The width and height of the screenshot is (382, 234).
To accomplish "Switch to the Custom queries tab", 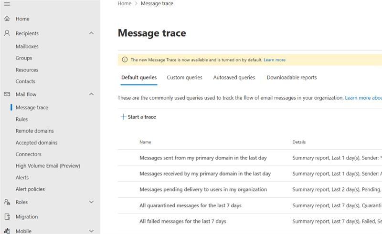I will coord(184,77).
